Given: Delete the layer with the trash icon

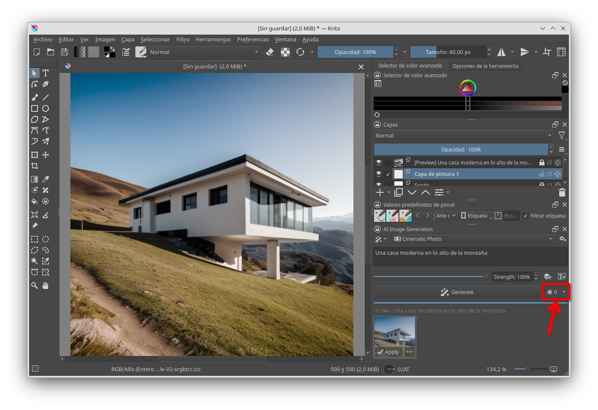Looking at the screenshot, I should coord(562,193).
